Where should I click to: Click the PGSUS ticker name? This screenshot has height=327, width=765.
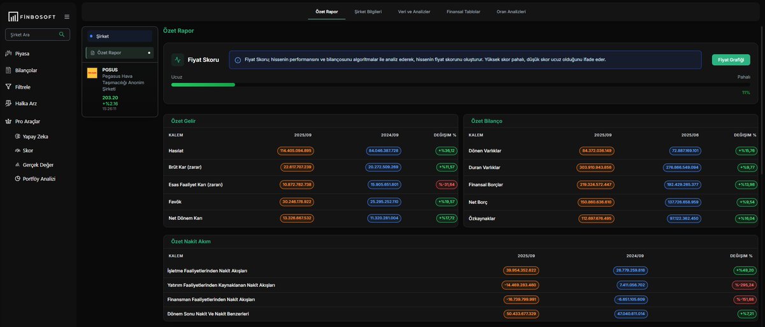110,69
